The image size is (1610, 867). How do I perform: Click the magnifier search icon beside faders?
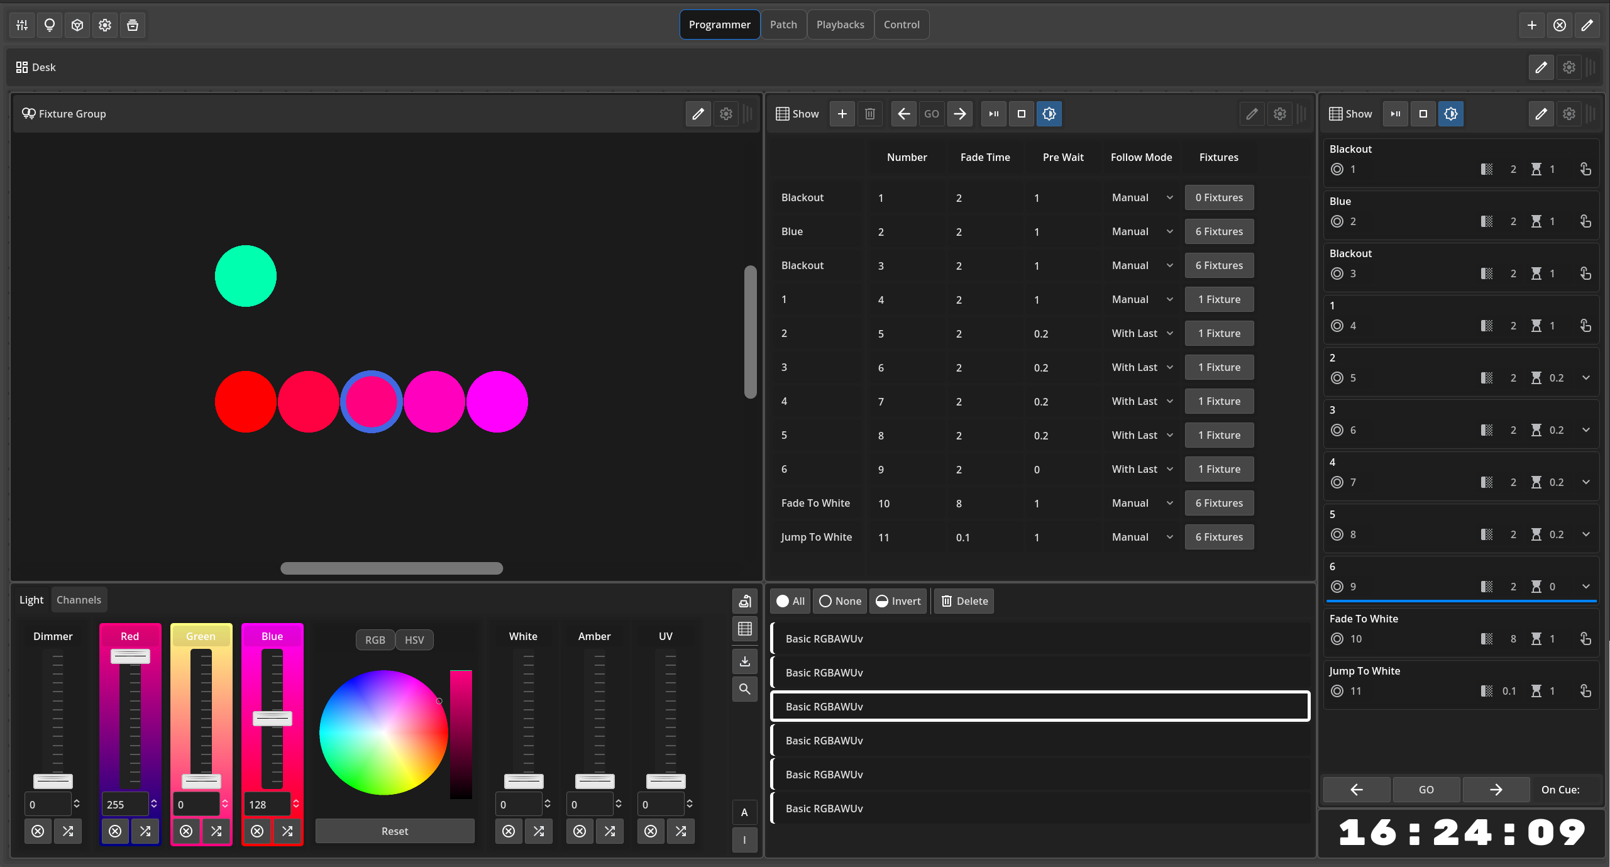(x=744, y=689)
